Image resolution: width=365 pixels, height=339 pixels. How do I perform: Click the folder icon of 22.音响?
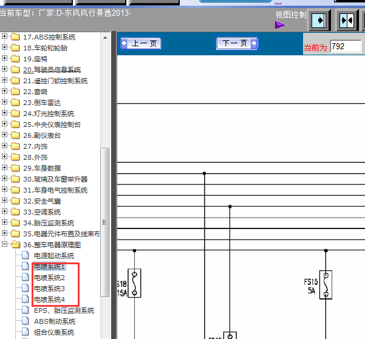(15, 91)
